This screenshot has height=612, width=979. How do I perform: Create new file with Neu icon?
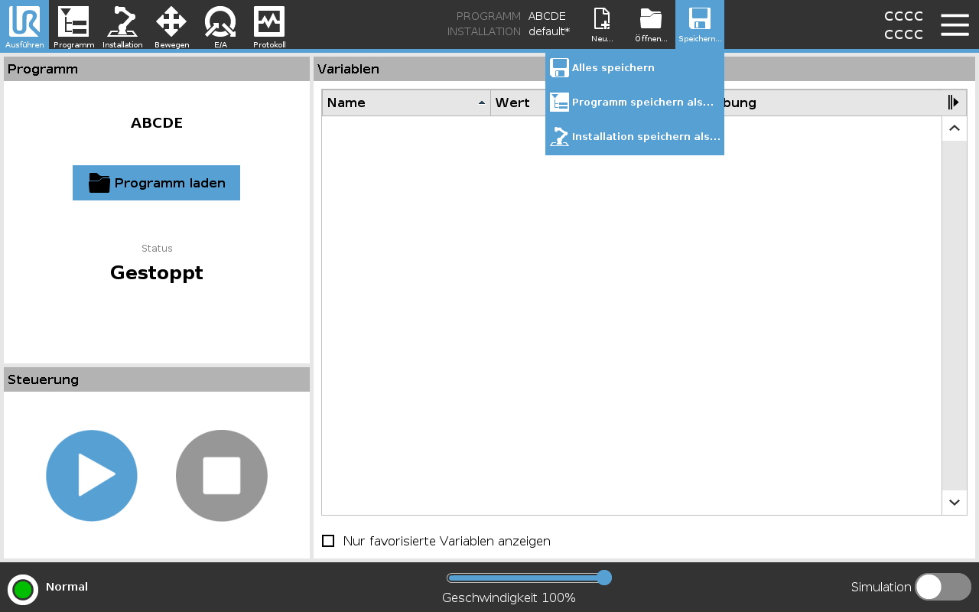(603, 24)
